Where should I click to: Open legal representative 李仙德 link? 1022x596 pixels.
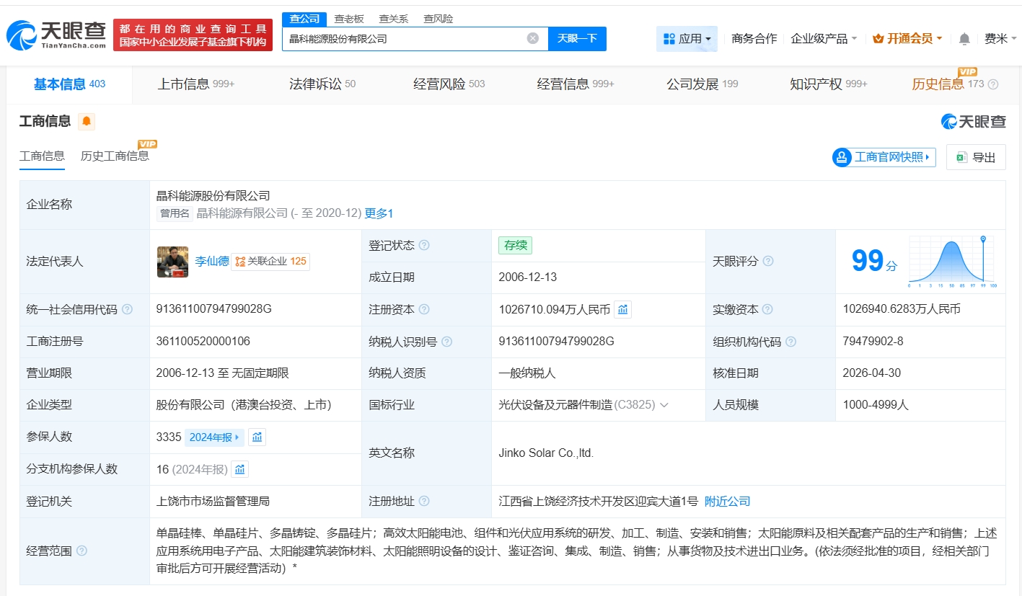[x=212, y=262]
